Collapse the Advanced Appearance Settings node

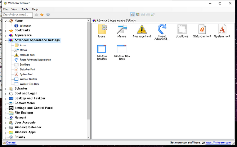(x=5, y=40)
